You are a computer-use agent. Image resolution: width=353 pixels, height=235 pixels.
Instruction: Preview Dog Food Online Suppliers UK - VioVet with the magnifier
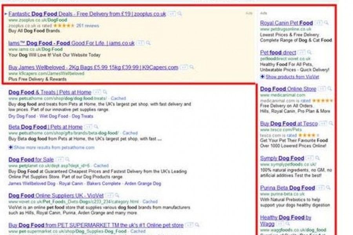point(117,195)
